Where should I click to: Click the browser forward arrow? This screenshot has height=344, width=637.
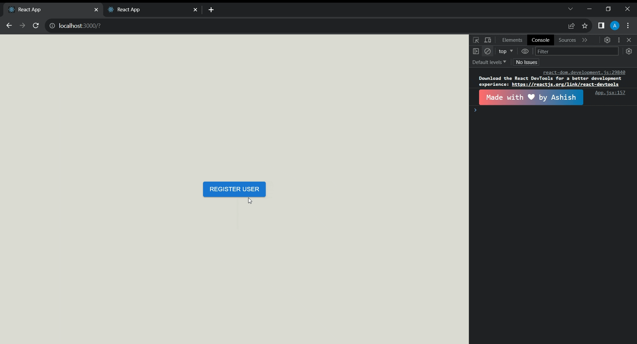click(x=22, y=26)
